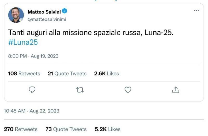
Task: Click the 8:00 PM Aug 19 timestamp
Action: [33, 56]
